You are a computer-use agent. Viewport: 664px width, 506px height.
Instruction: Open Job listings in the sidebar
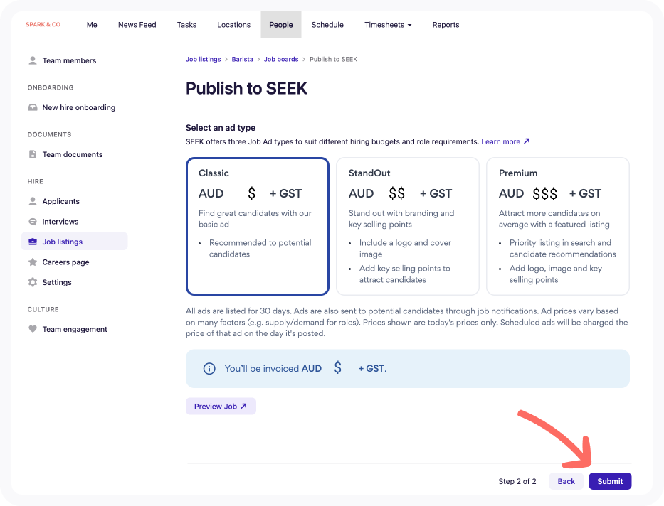[74, 242]
